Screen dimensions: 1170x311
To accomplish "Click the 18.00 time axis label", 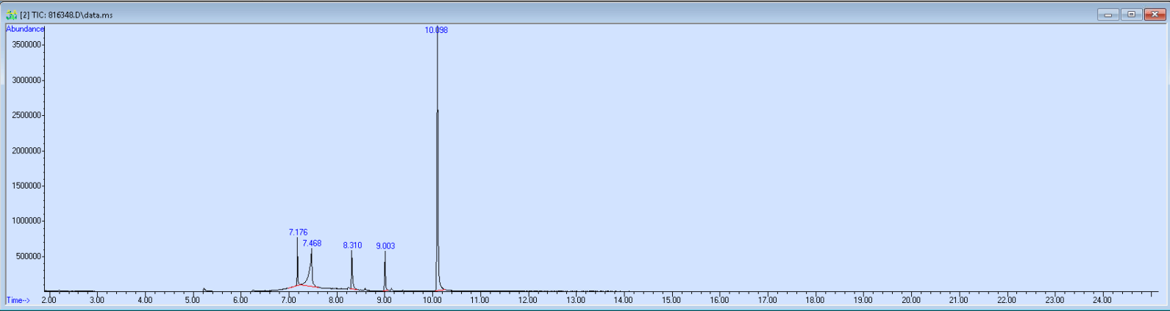I will (x=815, y=300).
